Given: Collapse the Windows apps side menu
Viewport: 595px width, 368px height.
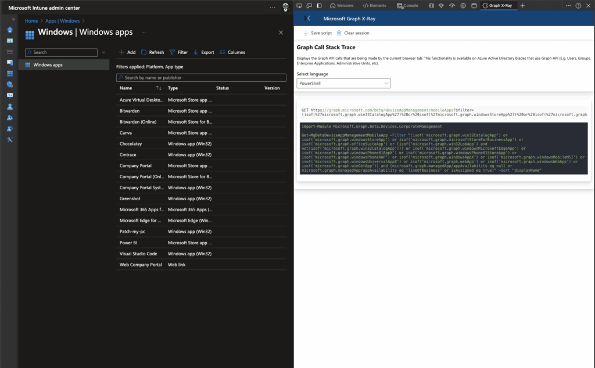Looking at the screenshot, I should (103, 52).
